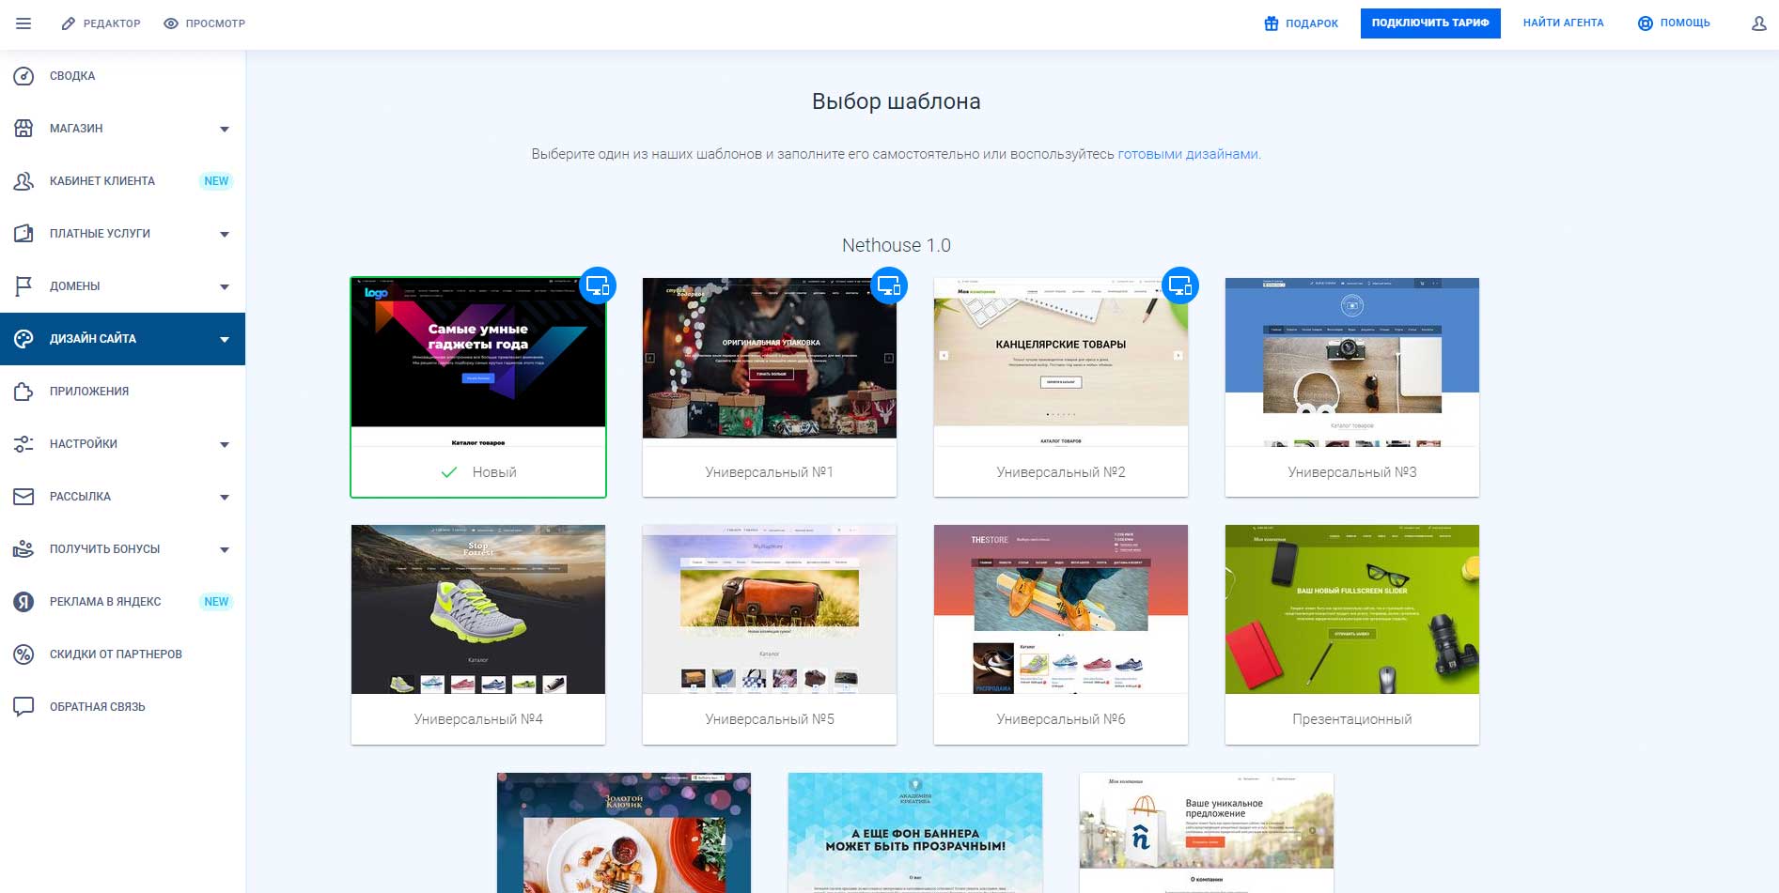This screenshot has height=893, width=1779.
Task: Follow the готовыми дизайнами link
Action: 1188,154
